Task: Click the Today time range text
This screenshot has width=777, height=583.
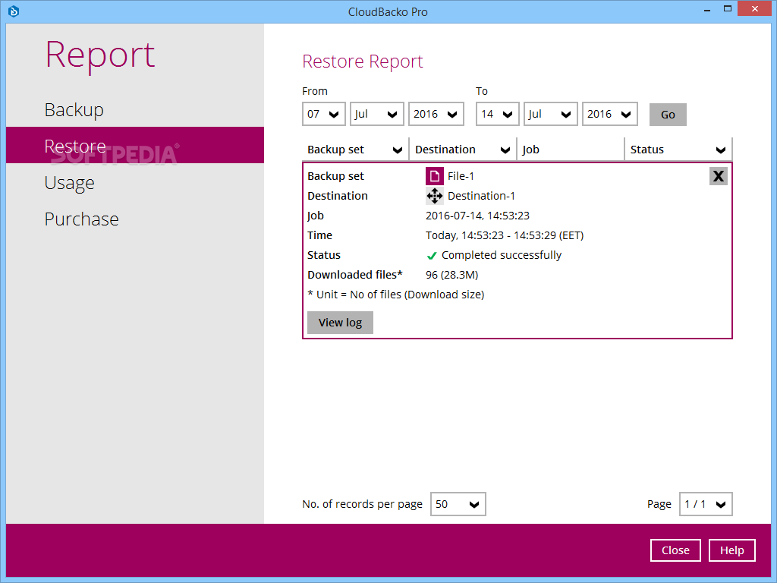Action: 505,235
